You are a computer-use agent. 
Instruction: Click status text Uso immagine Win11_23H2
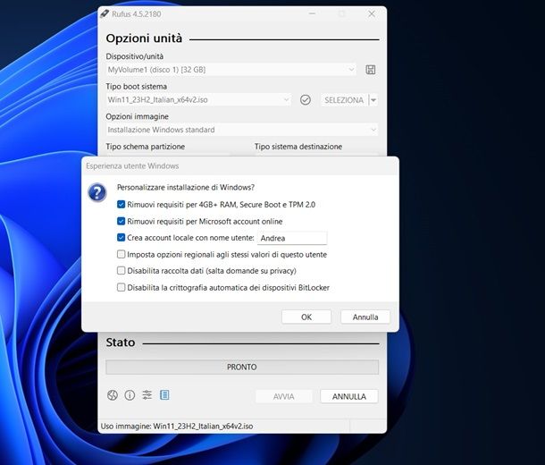point(177,426)
